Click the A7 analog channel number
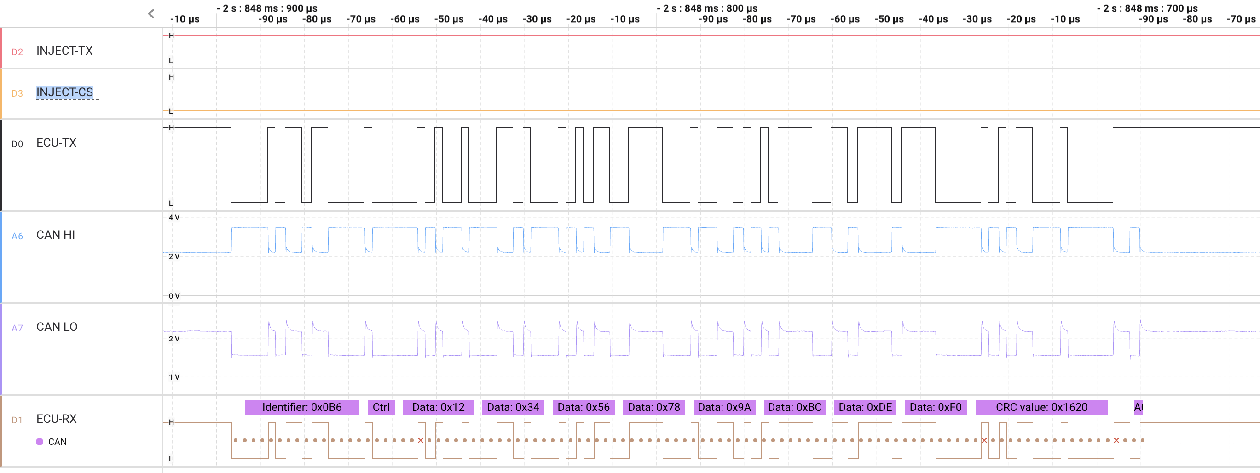The image size is (1260, 473). (17, 328)
